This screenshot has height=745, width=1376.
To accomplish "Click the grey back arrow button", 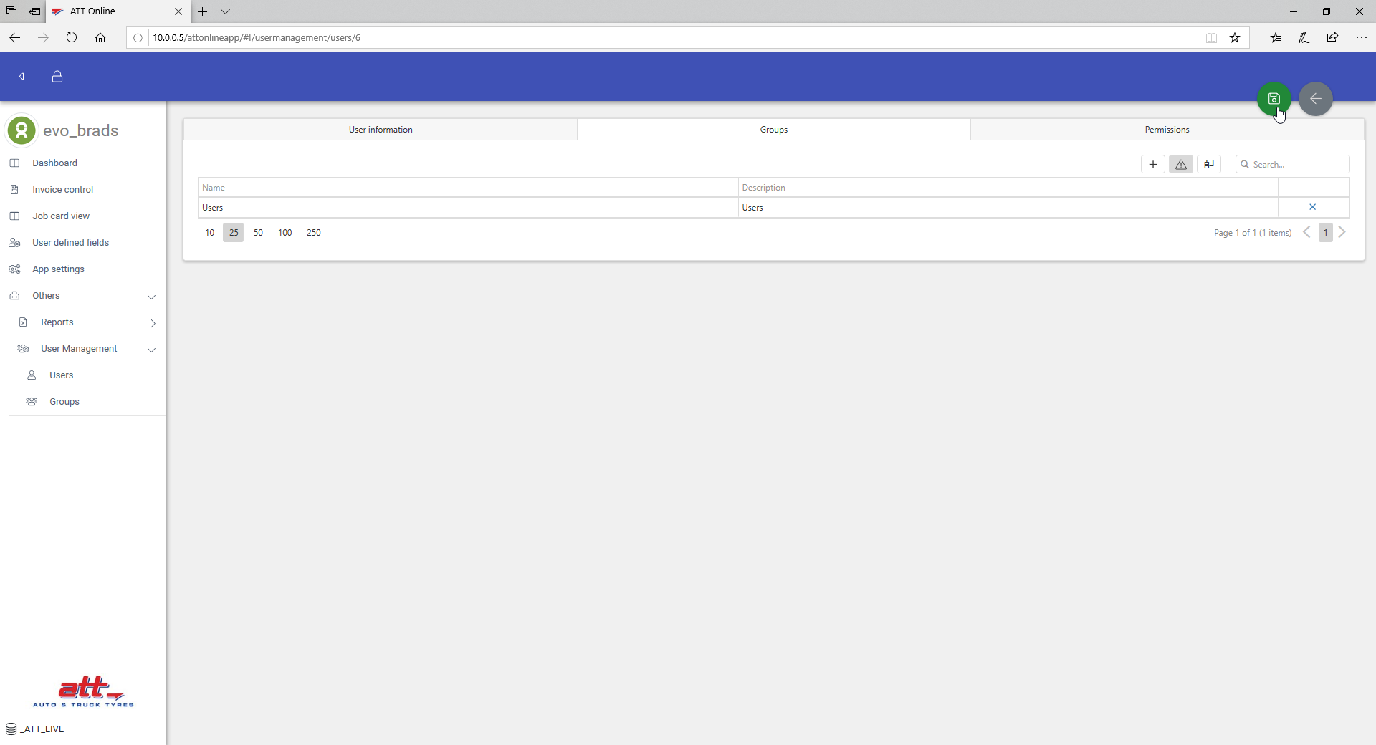I will coord(1315,99).
